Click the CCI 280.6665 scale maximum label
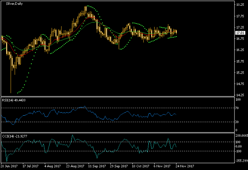Image resolution: width=248 pixels, height=170 pixels. tap(241, 136)
